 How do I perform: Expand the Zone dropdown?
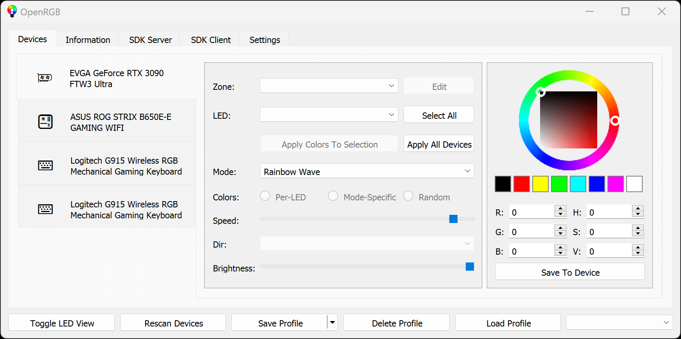click(329, 86)
